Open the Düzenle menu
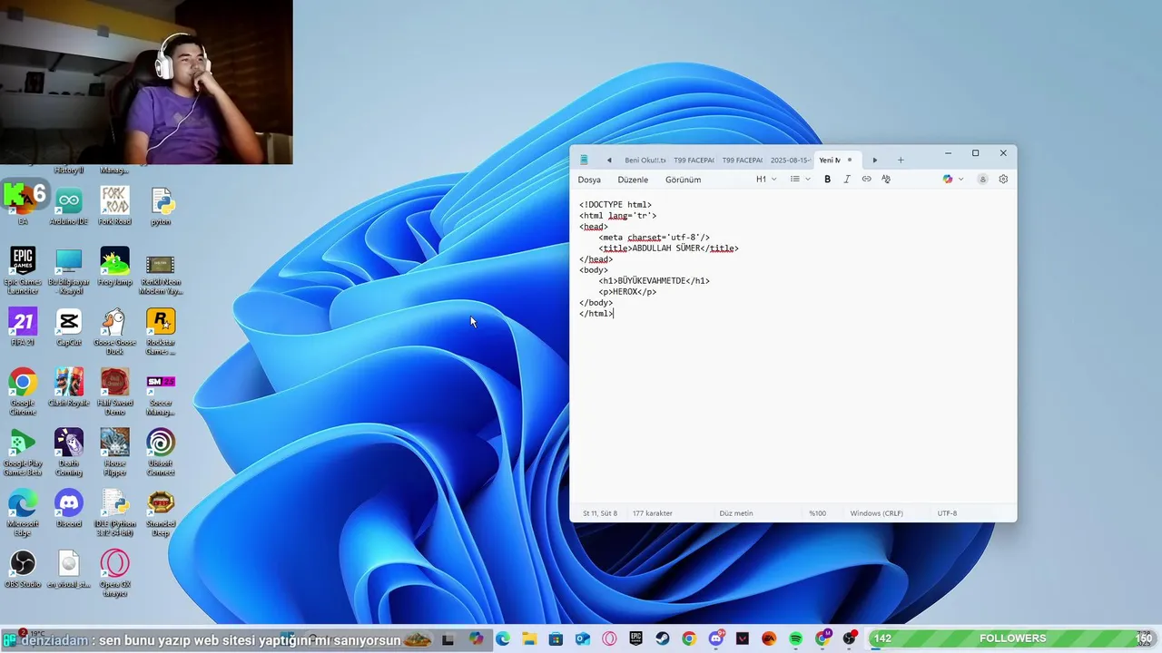Viewport: 1162px width, 653px height. point(633,180)
